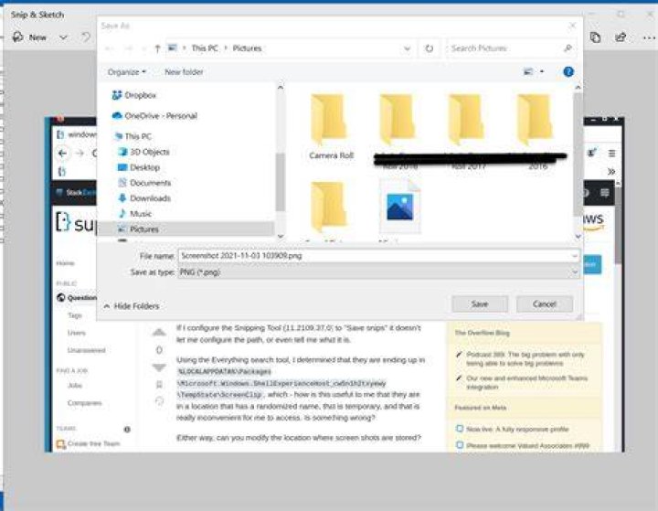This screenshot has width=658, height=511.
Task: Select Music in navigation pane
Action: click(135, 214)
